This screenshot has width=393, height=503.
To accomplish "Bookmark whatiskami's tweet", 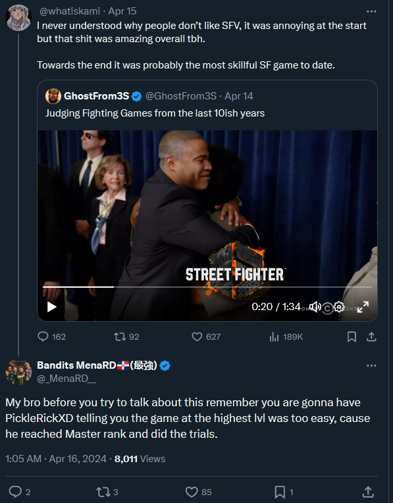I will coord(352,337).
